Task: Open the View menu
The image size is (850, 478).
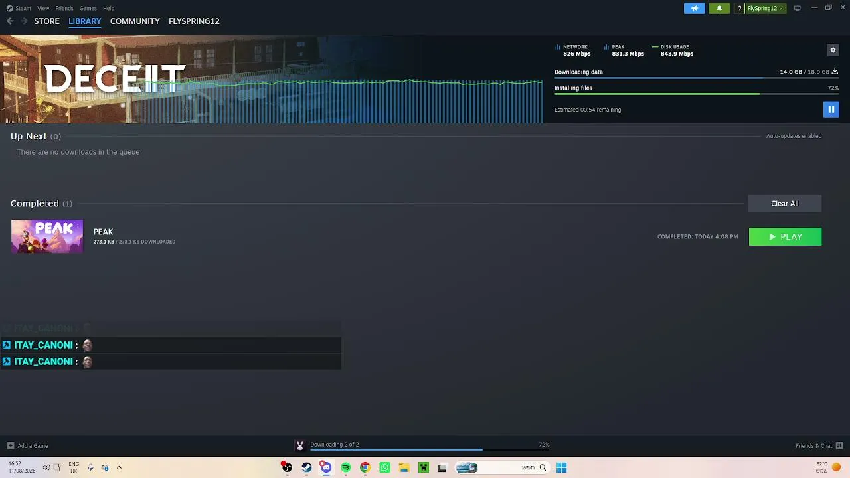Action: (43, 8)
